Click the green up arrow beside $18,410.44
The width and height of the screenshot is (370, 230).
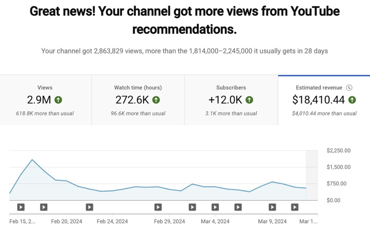(x=352, y=100)
